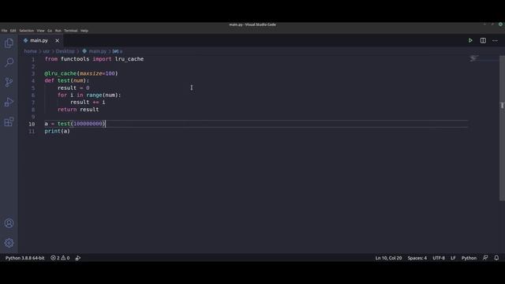Screen dimensions: 505x284
Task: Close the main.py tab
Action: [57, 40]
